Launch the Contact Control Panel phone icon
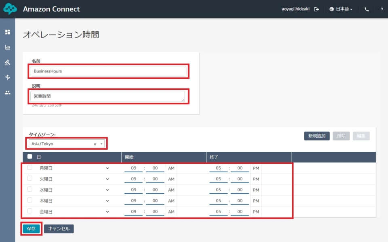Viewport: 388px width, 242px height. (366, 9)
